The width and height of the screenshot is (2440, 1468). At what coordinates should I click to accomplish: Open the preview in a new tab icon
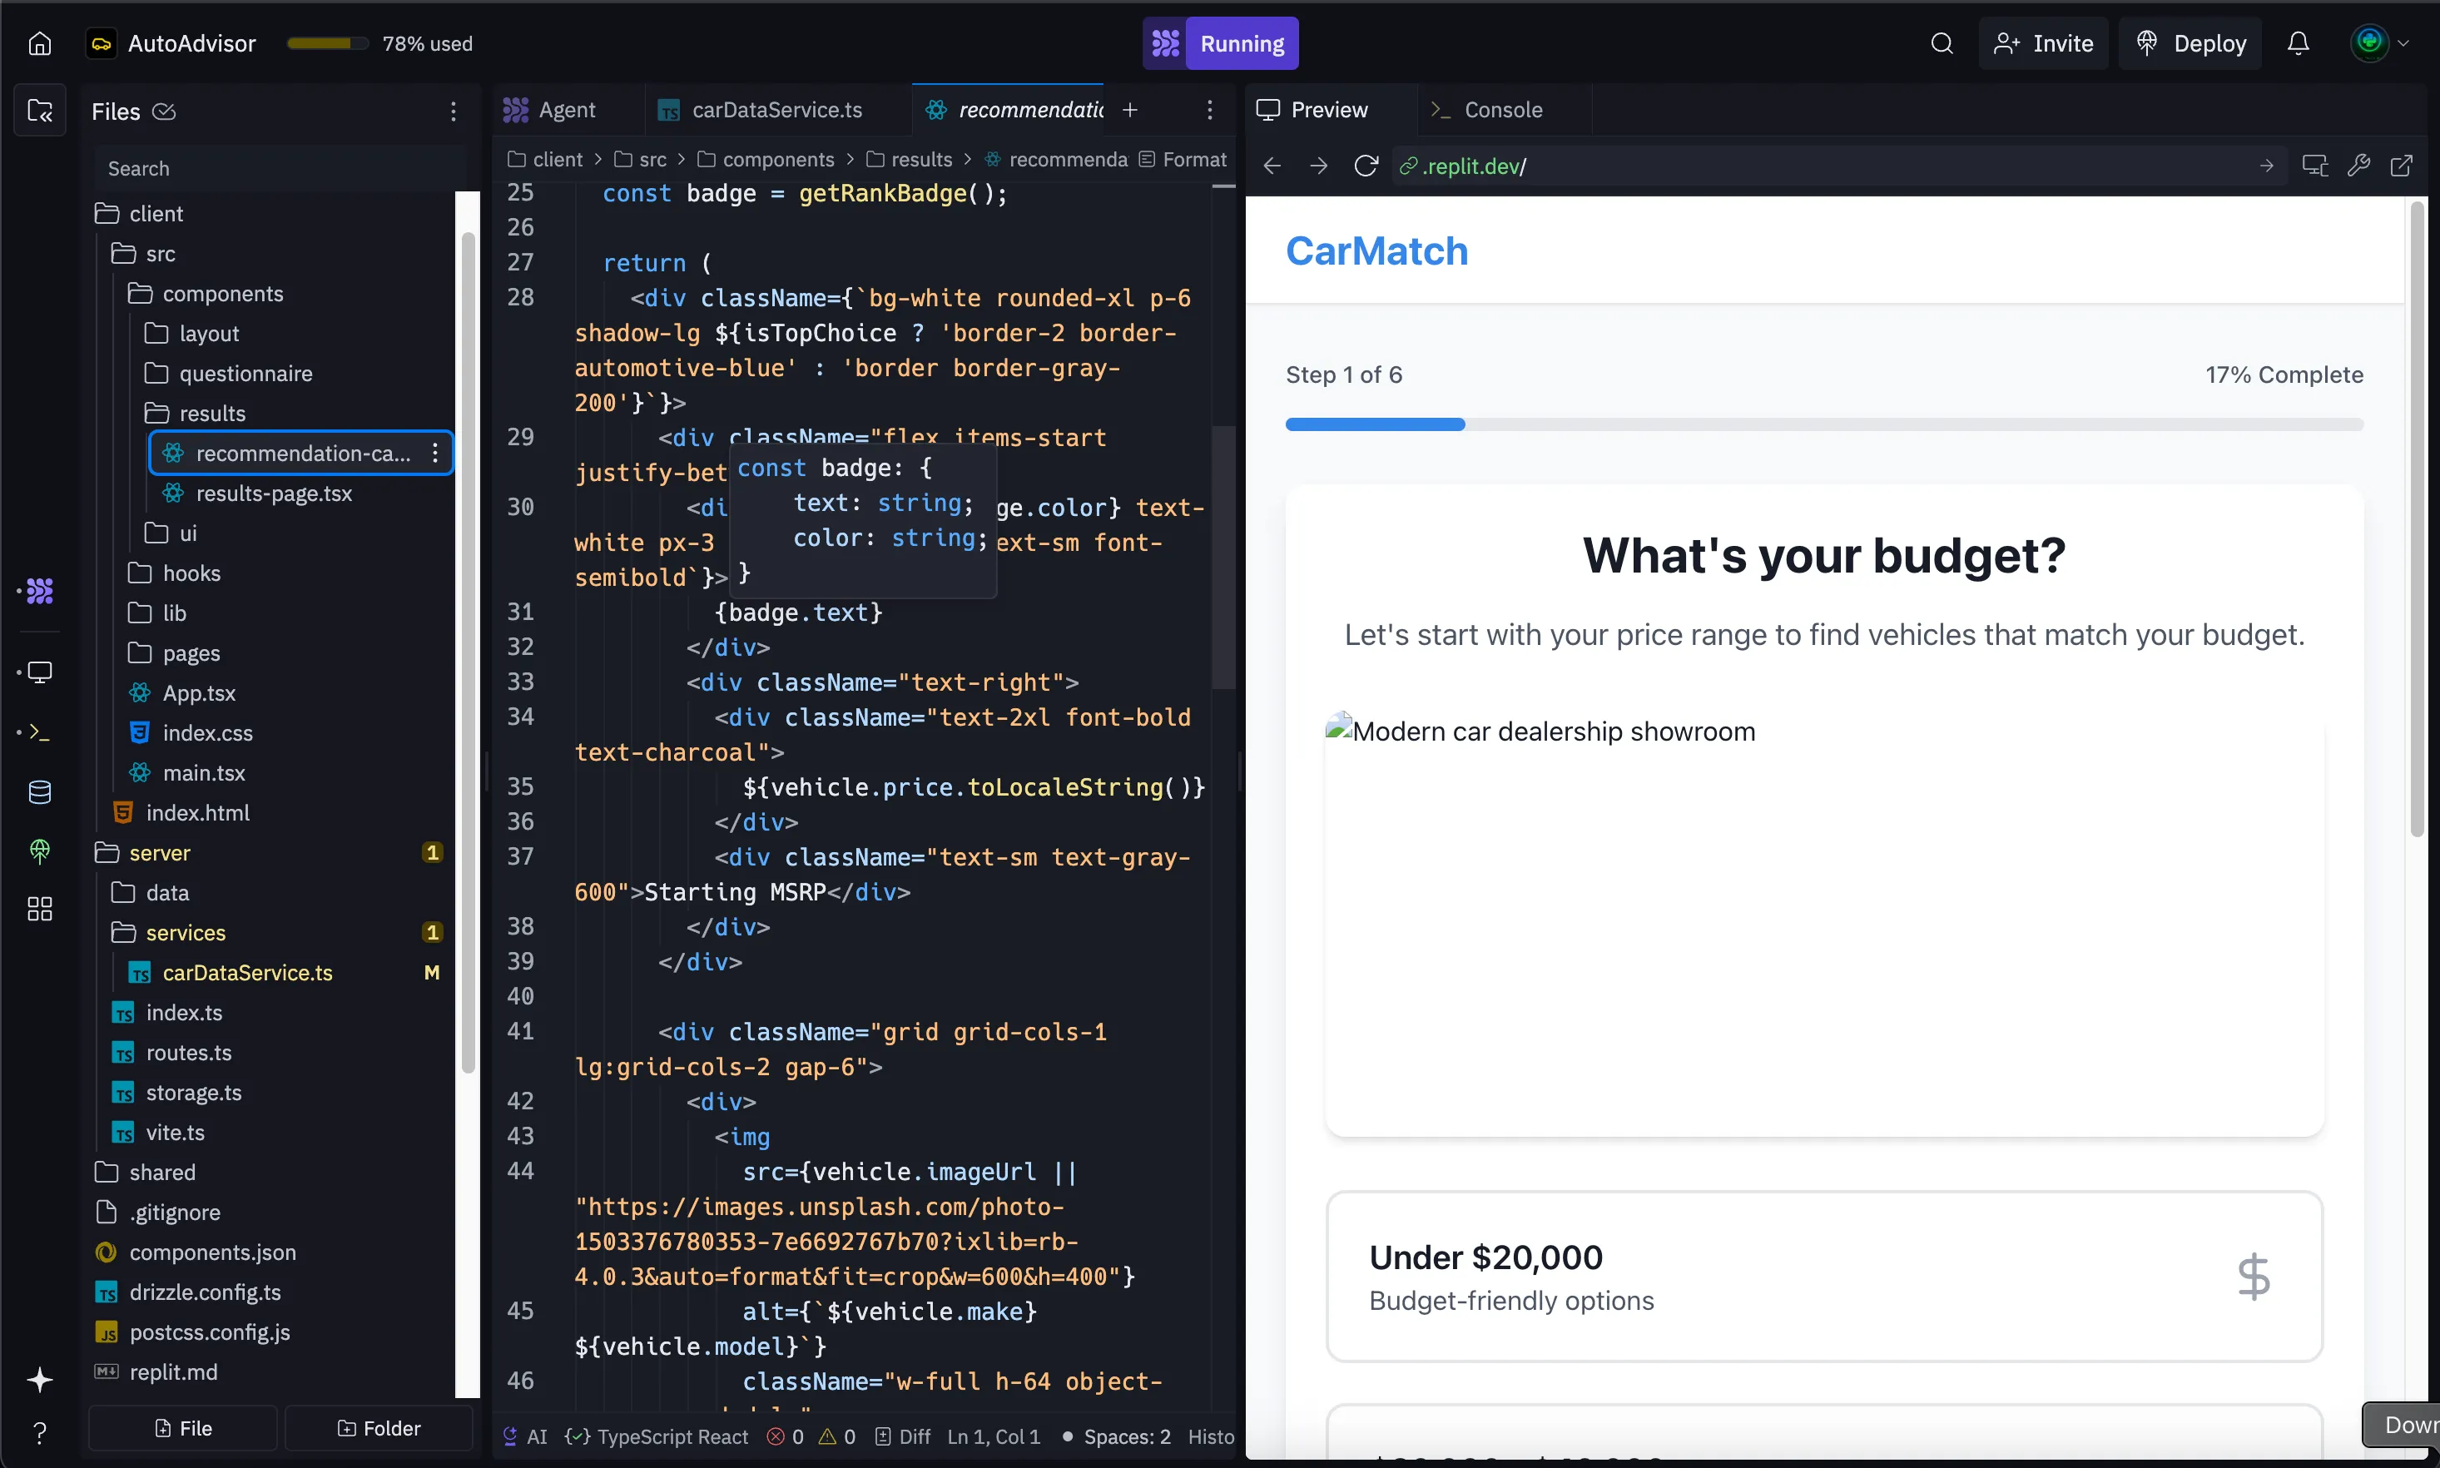tap(2403, 166)
